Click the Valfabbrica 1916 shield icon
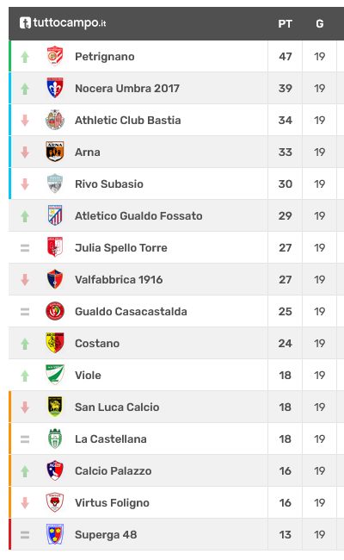344x560 pixels. click(x=55, y=279)
